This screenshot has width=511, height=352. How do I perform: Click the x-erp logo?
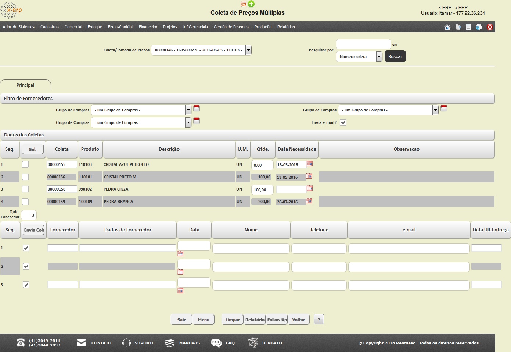click(11, 10)
